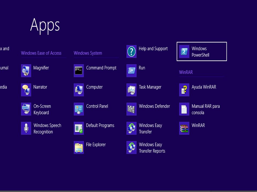The width and height of the screenshot is (257, 192).
Task: Click the 'Windows Speech Recognition' label
Action: click(47, 129)
